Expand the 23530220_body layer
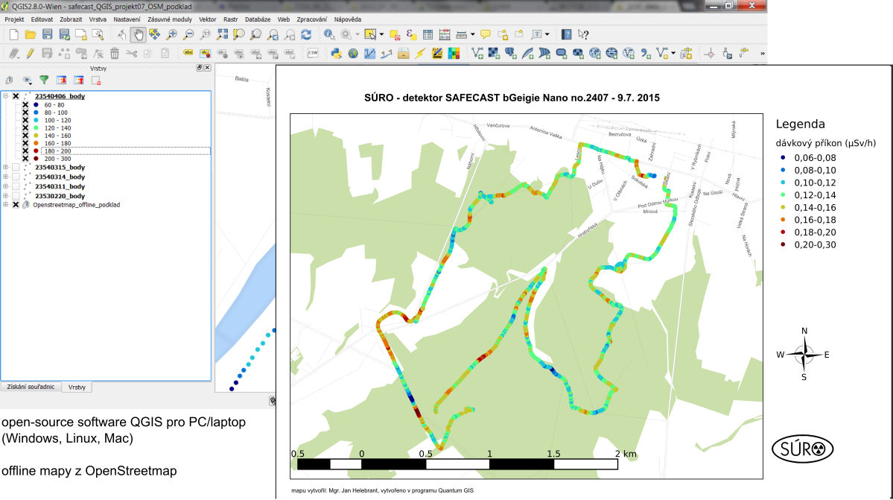 pyautogui.click(x=6, y=196)
